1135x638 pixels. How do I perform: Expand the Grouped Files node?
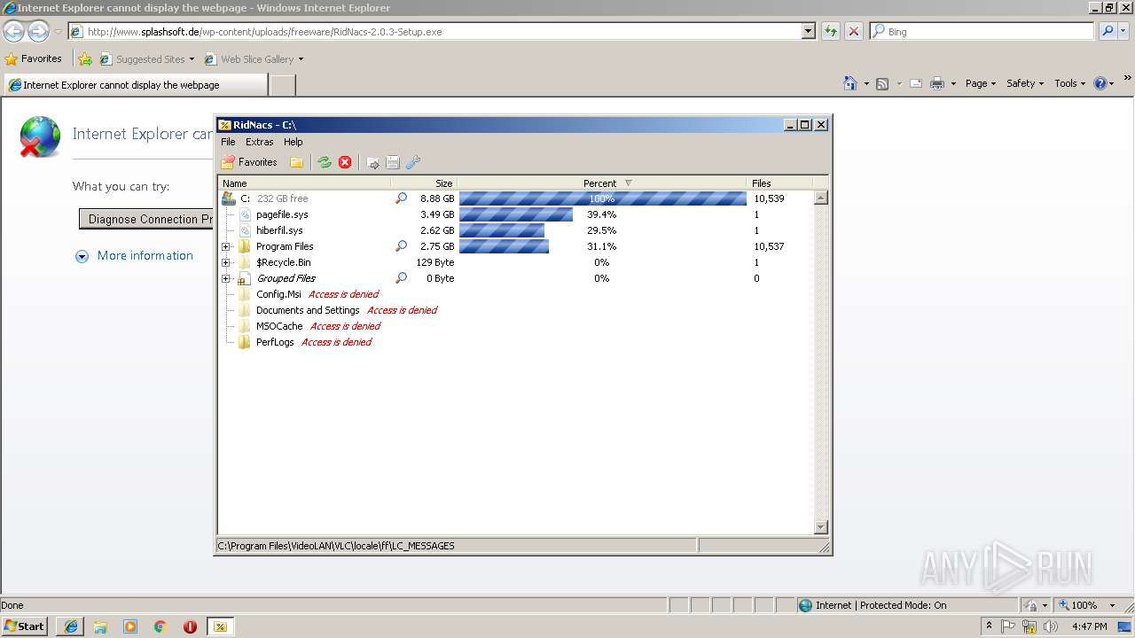click(x=226, y=278)
